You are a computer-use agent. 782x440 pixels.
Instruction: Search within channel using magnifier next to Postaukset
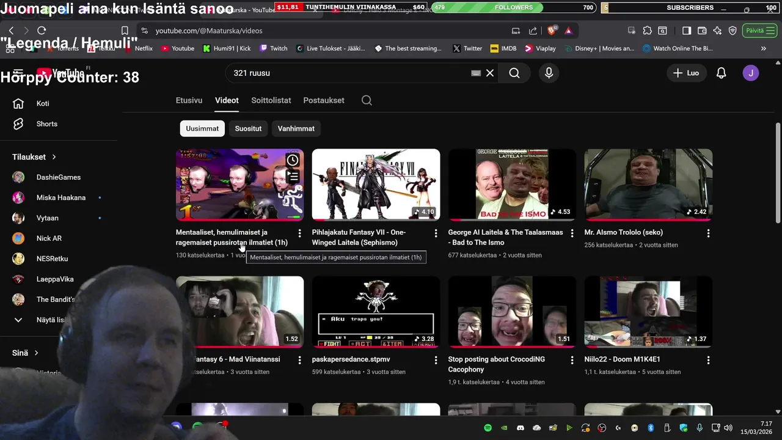(367, 100)
